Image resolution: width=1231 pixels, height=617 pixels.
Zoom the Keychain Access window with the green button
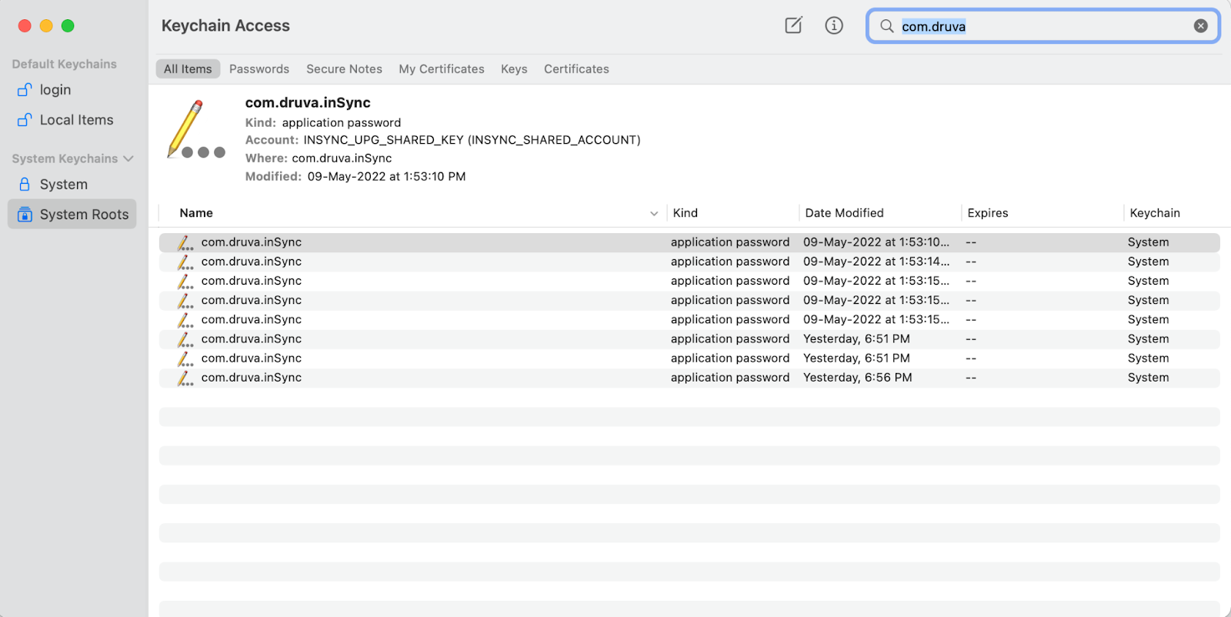[68, 26]
